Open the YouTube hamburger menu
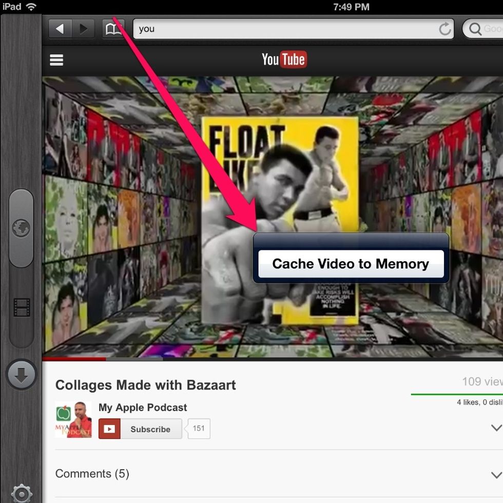Image resolution: width=503 pixels, height=503 pixels. 56,60
